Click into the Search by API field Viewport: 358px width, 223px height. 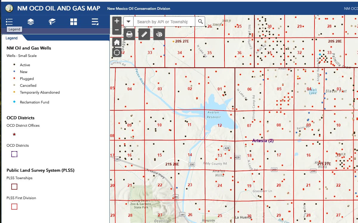[164, 21]
